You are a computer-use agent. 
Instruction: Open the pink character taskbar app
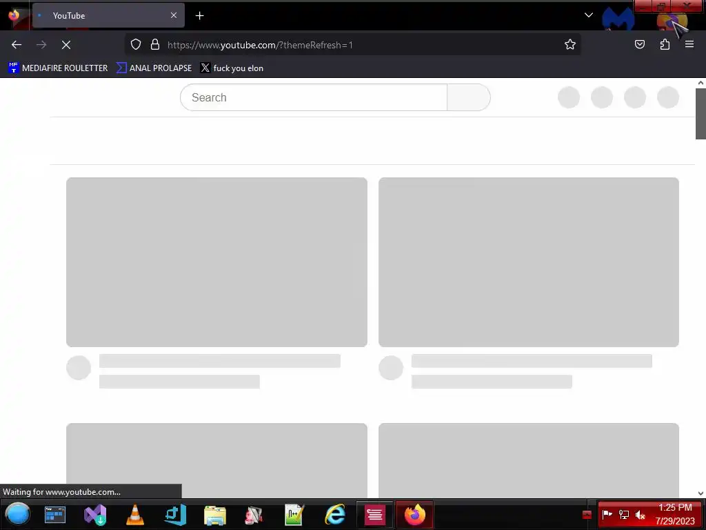click(254, 515)
